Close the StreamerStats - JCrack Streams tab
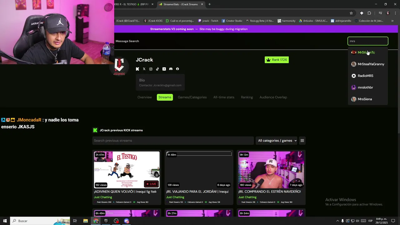 202,4
